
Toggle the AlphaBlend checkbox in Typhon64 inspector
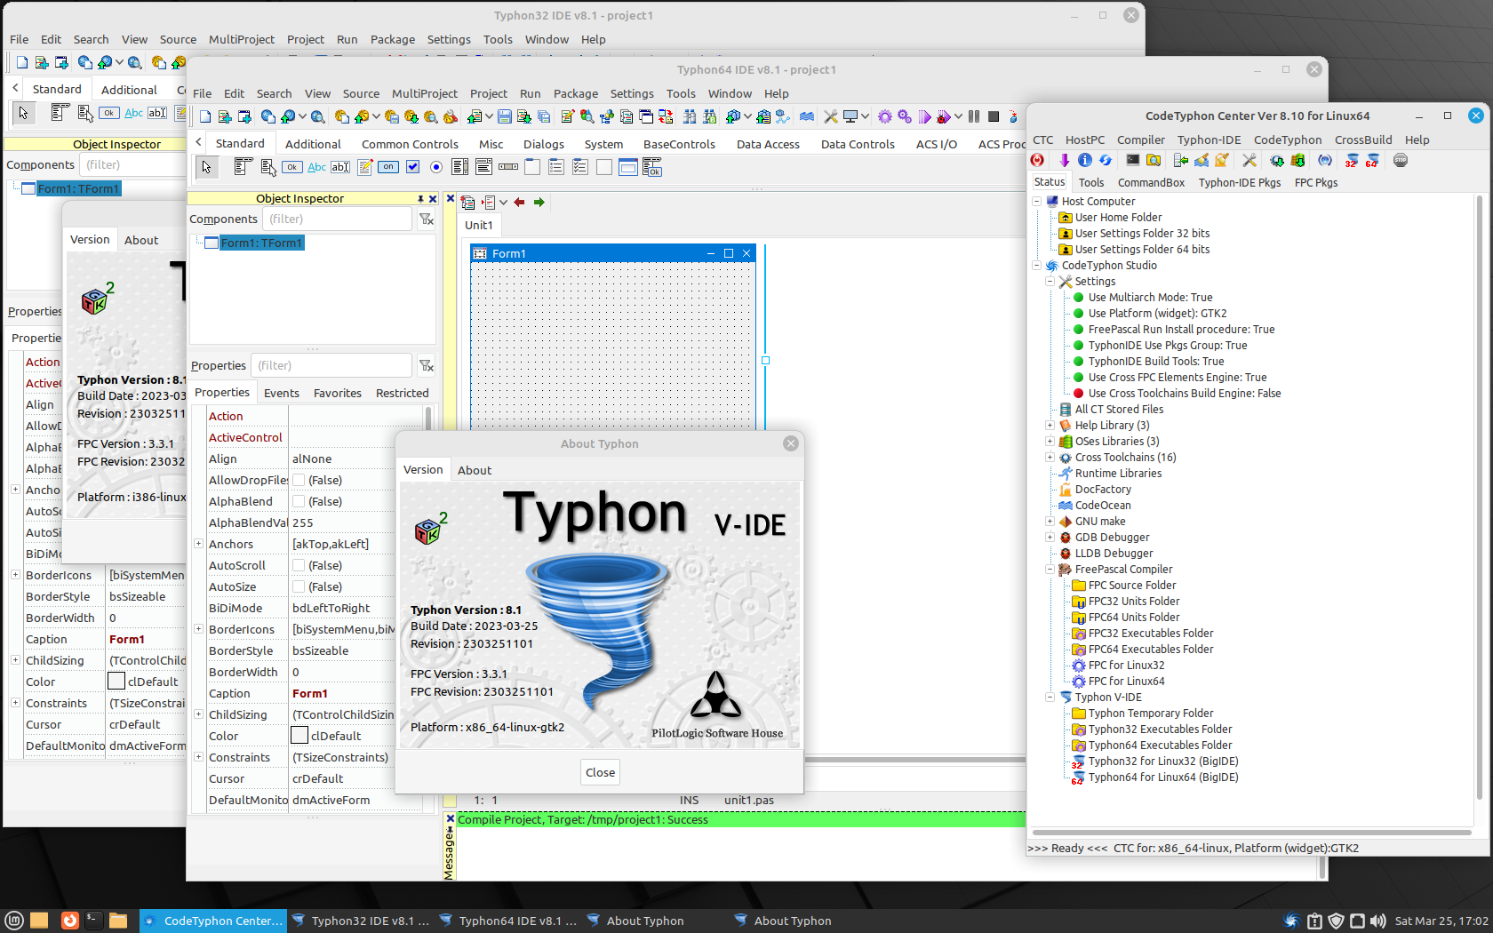coord(299,501)
